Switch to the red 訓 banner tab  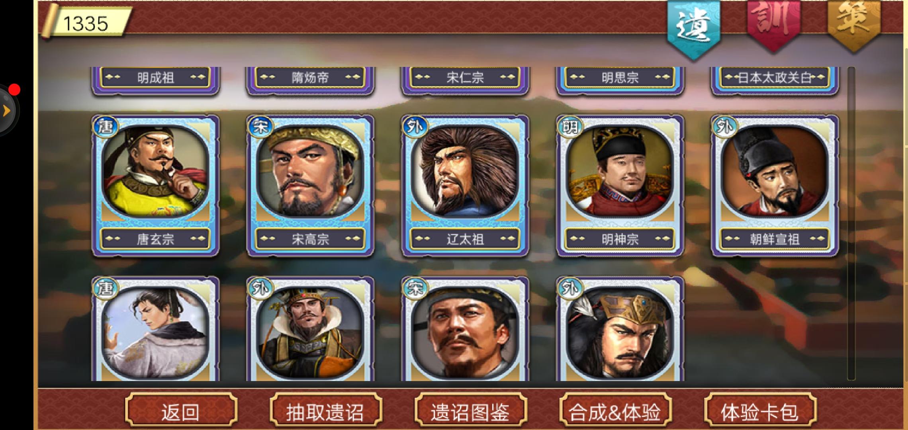point(773,24)
